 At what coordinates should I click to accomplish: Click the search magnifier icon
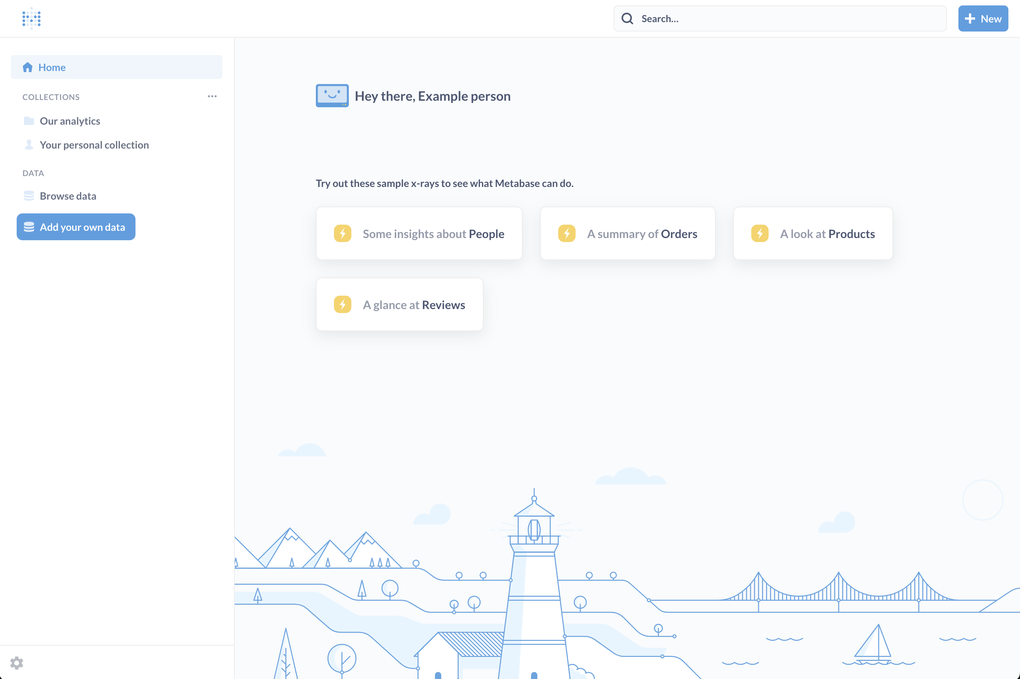coord(627,18)
